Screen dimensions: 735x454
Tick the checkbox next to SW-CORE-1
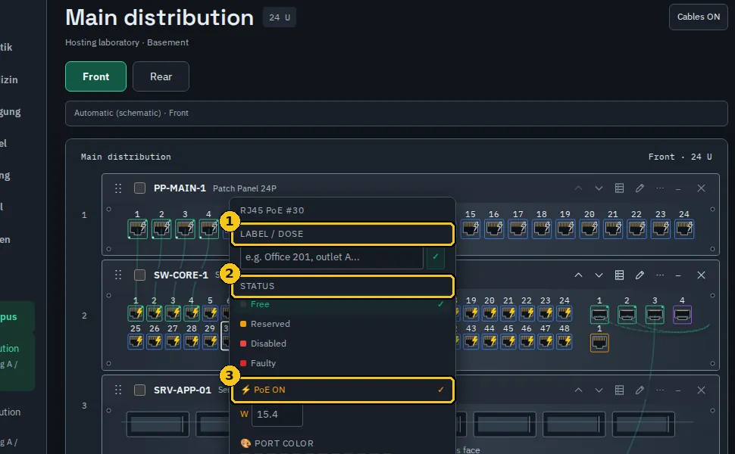click(x=139, y=275)
